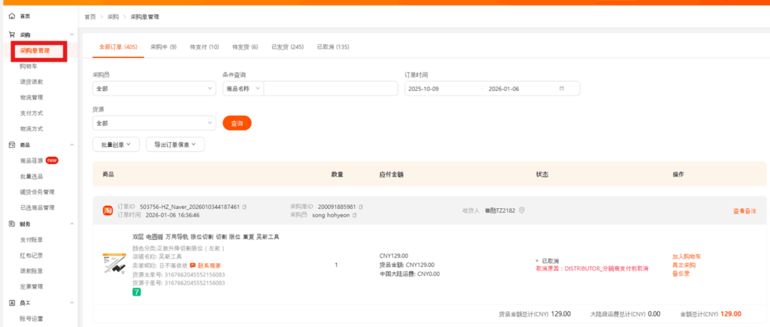770x327 pixels.
Task: Click the 条件查询 search text field
Action: pos(330,89)
